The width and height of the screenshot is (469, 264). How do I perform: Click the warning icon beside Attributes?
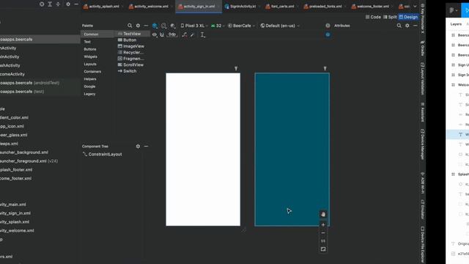tap(328, 26)
